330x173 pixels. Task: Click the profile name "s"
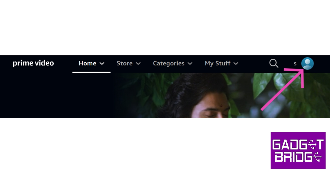click(x=295, y=64)
